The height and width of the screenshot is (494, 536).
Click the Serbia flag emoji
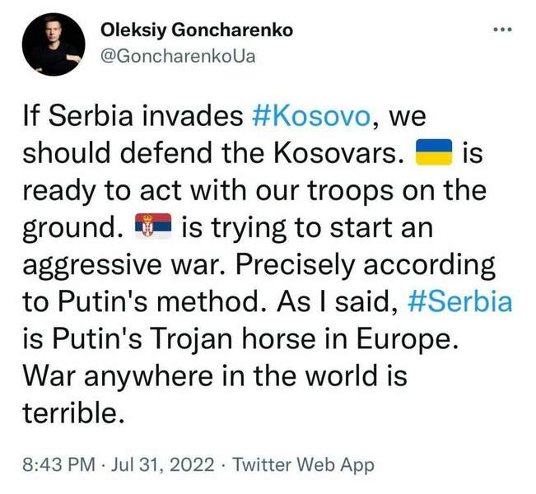[151, 227]
